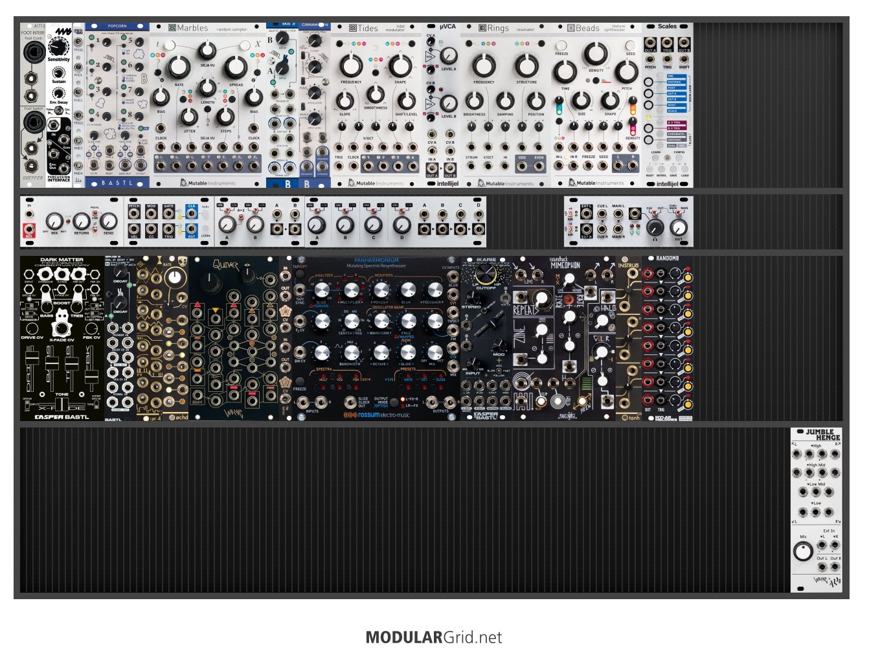Click Mutable Instruments logo at Marbles bottom
The width and height of the screenshot is (869, 651).
[x=207, y=183]
